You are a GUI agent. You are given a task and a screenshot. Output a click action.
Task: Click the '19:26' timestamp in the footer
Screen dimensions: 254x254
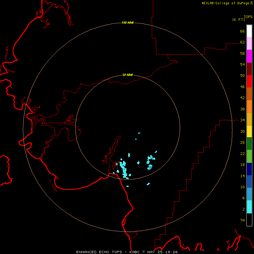(171, 252)
